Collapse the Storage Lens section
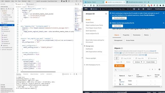Image resolution: width=165 pixels, height=93 pixels. tap(85, 46)
